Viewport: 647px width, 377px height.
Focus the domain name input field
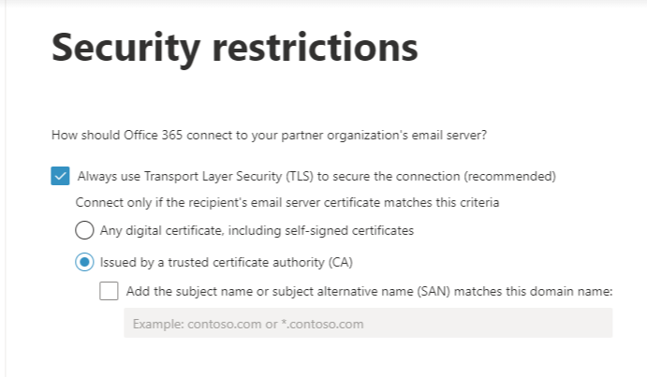[x=367, y=324]
